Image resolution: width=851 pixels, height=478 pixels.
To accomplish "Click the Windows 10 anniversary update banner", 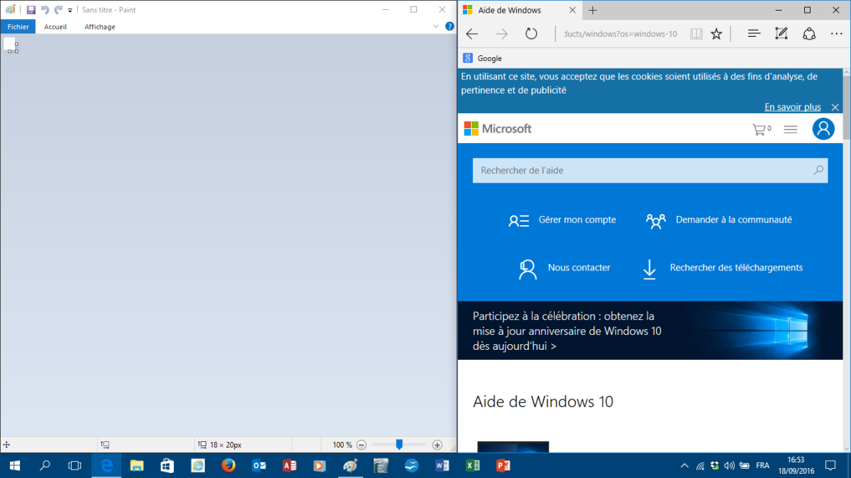I will click(650, 331).
